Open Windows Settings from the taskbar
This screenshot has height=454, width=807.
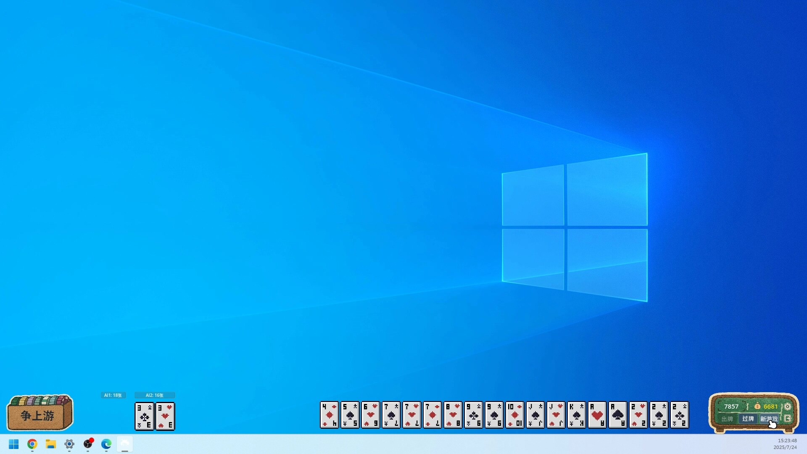pyautogui.click(x=69, y=444)
